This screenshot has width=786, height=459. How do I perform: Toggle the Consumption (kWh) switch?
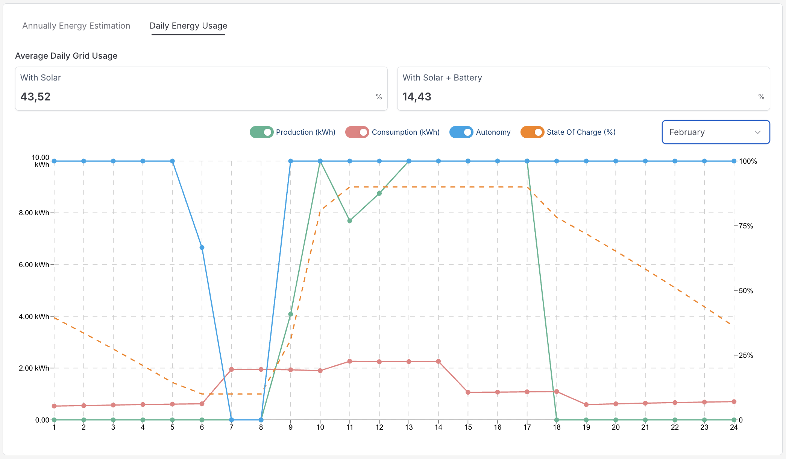pyautogui.click(x=357, y=132)
